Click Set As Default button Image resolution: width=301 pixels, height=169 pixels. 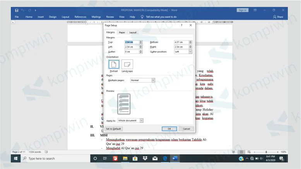point(113,129)
